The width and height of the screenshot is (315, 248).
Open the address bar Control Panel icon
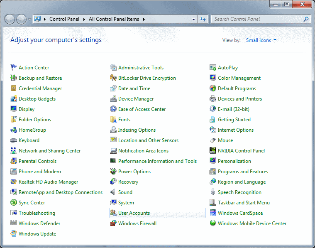[37, 19]
